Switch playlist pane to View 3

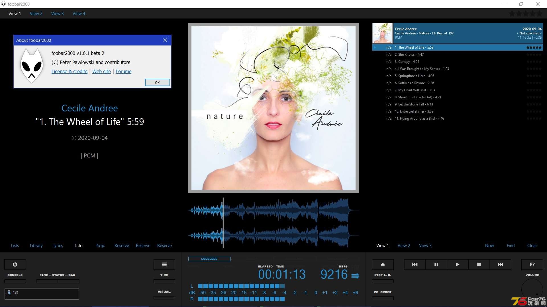click(425, 246)
